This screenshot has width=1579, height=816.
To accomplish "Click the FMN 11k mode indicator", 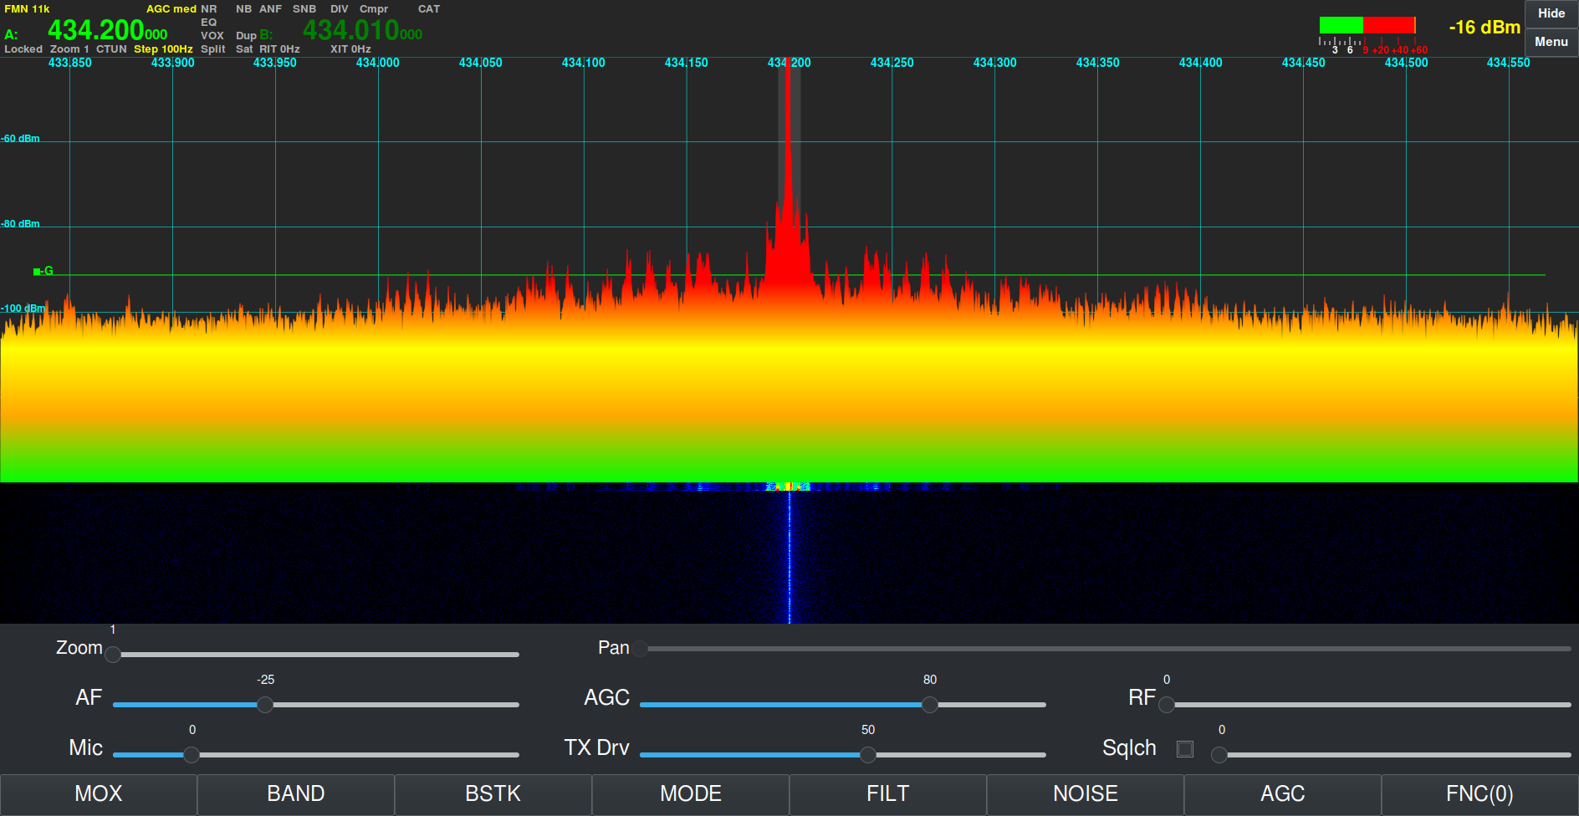I will pyautogui.click(x=27, y=9).
